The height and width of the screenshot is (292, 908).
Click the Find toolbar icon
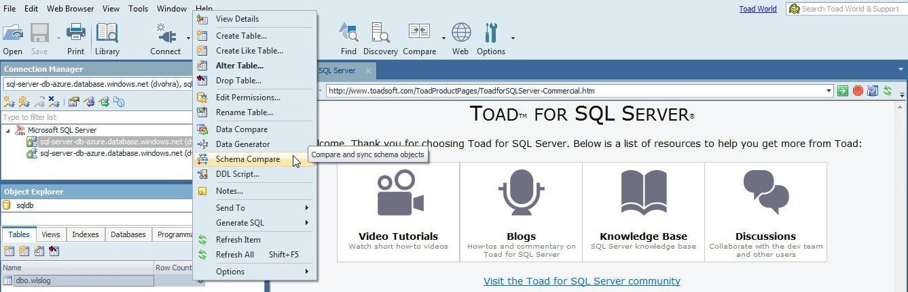tap(348, 33)
